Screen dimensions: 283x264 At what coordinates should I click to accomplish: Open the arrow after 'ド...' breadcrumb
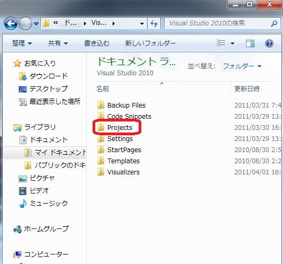85,23
